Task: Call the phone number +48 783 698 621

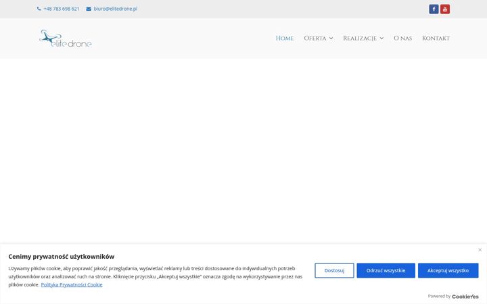Action: (x=62, y=9)
